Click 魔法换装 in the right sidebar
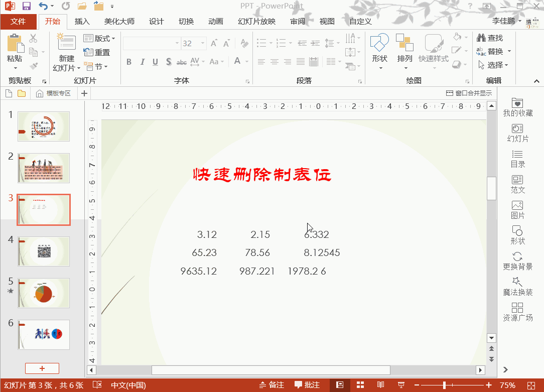 pyautogui.click(x=517, y=287)
